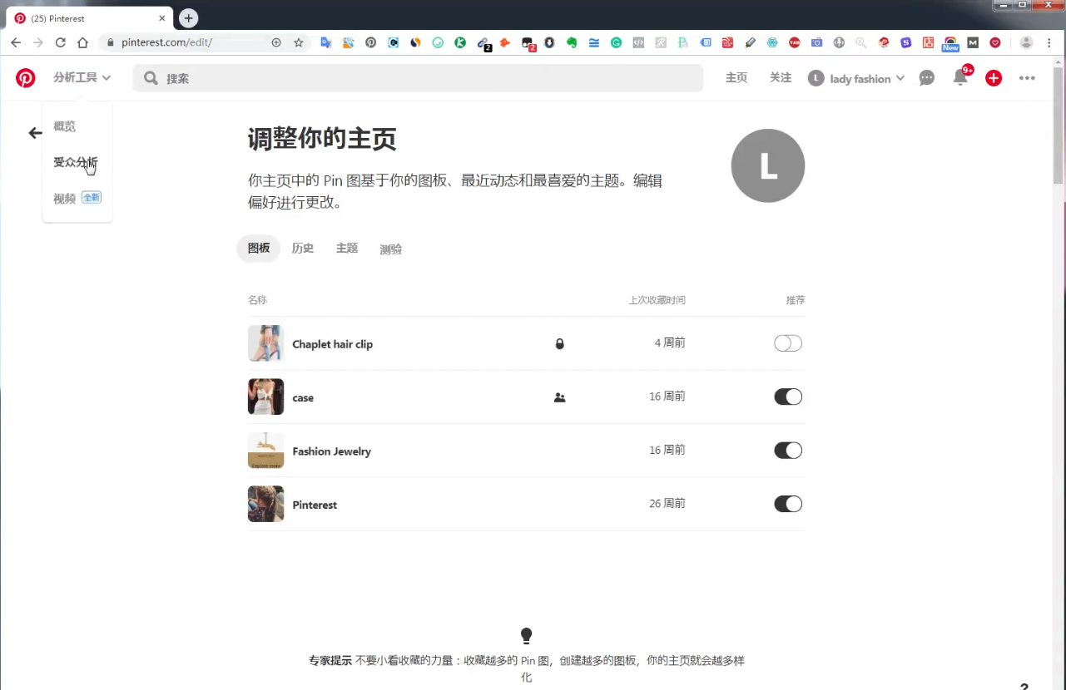Screen dimensions: 1066x690
Task: Open the notifications bell icon
Action: (x=960, y=78)
